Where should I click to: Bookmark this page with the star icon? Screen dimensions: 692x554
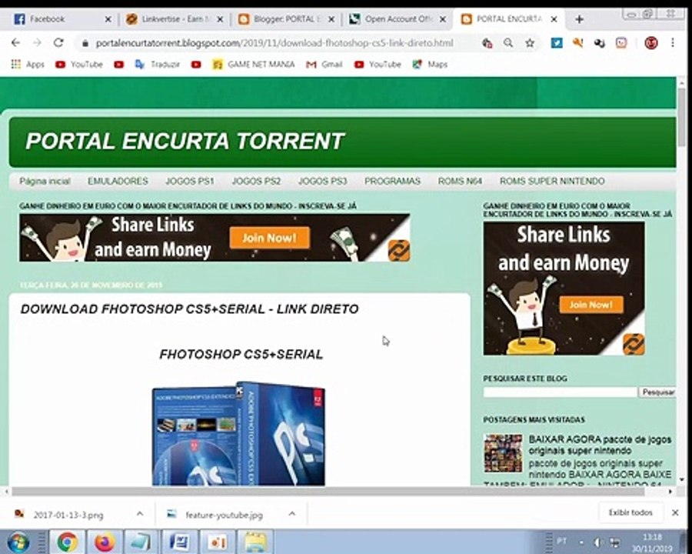[x=530, y=43]
